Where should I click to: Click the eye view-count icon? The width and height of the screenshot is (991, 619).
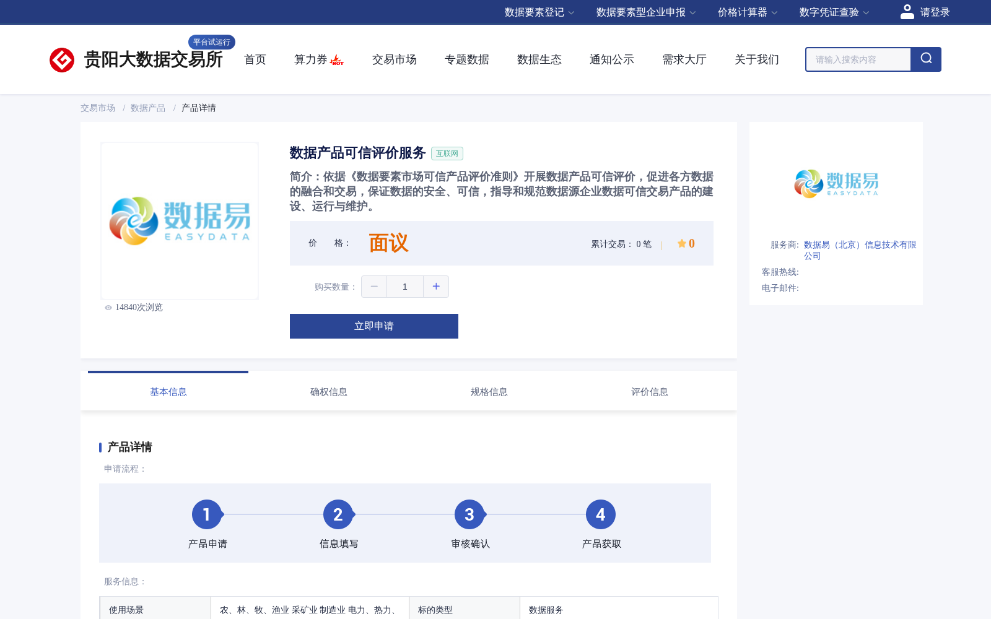click(x=108, y=308)
